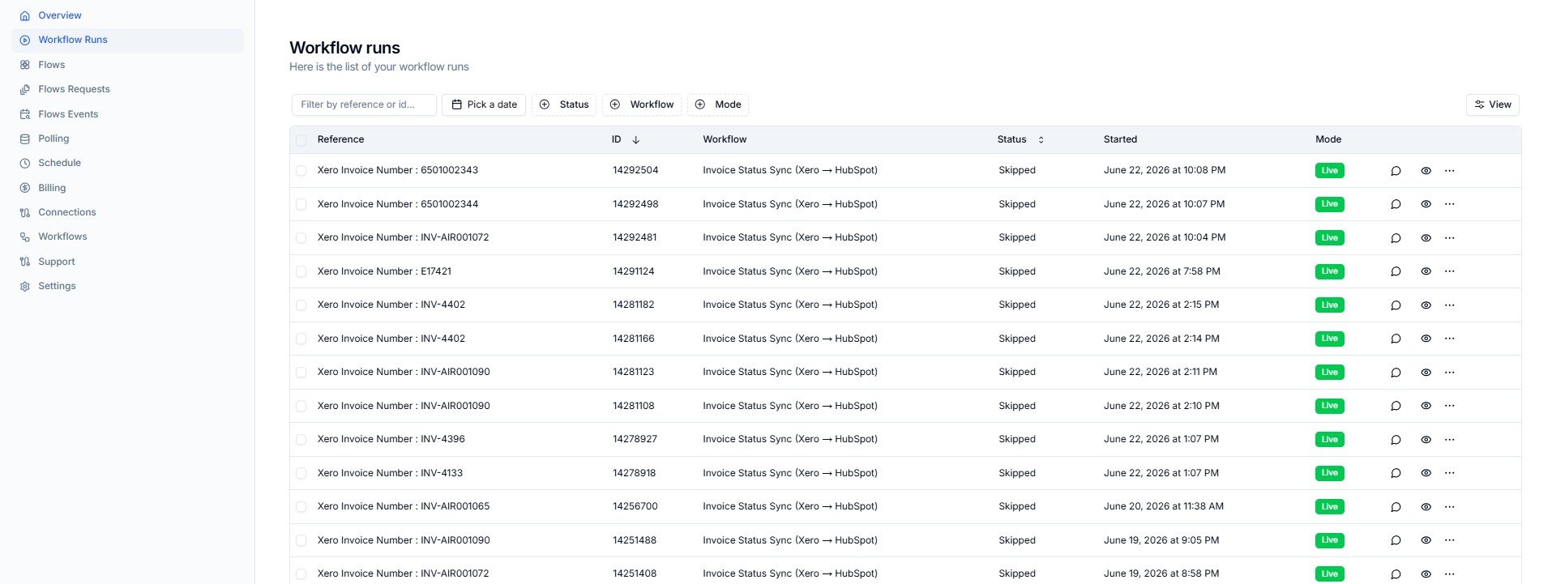View details eye icon for run 14281123
This screenshot has width=1552, height=584.
(1426, 373)
